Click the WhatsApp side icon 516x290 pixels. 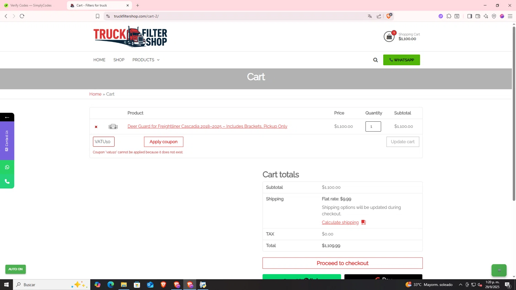pos(7,167)
